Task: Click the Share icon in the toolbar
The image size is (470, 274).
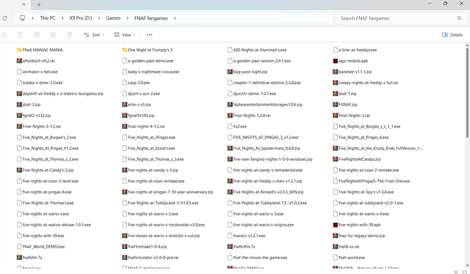Action: (x=53, y=35)
